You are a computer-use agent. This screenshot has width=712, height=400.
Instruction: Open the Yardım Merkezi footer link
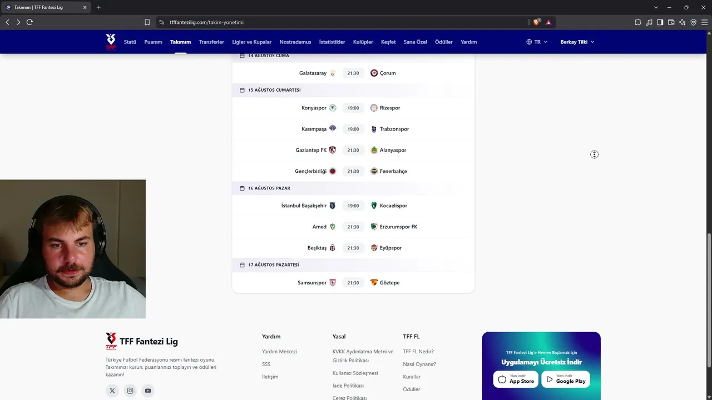279,352
